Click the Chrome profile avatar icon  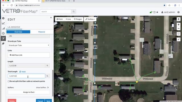point(175,5)
